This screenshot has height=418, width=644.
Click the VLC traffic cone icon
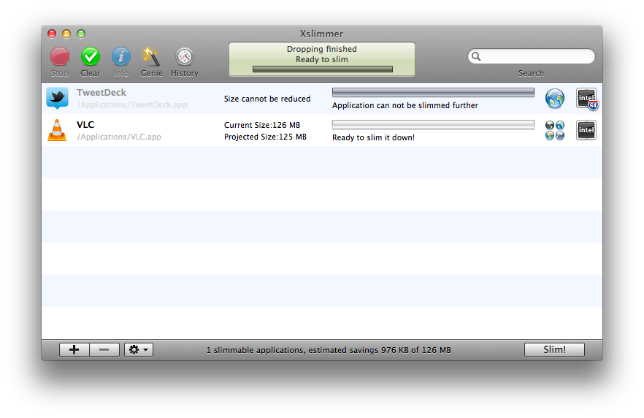[57, 130]
